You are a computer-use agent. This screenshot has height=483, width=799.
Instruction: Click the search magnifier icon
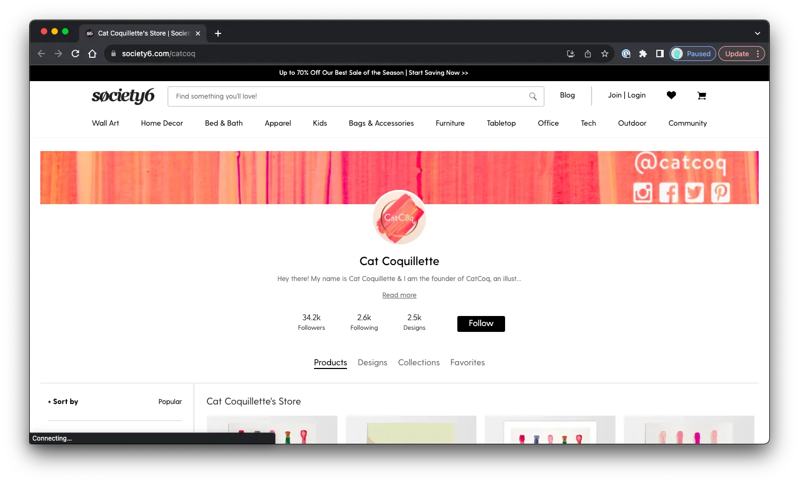[533, 96]
